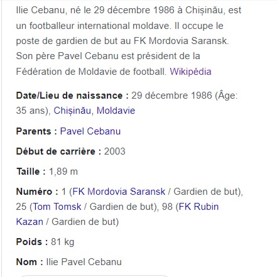This screenshot has height=277, width=277.
Task: Click the '35 ans' age text
Action: pos(32,111)
